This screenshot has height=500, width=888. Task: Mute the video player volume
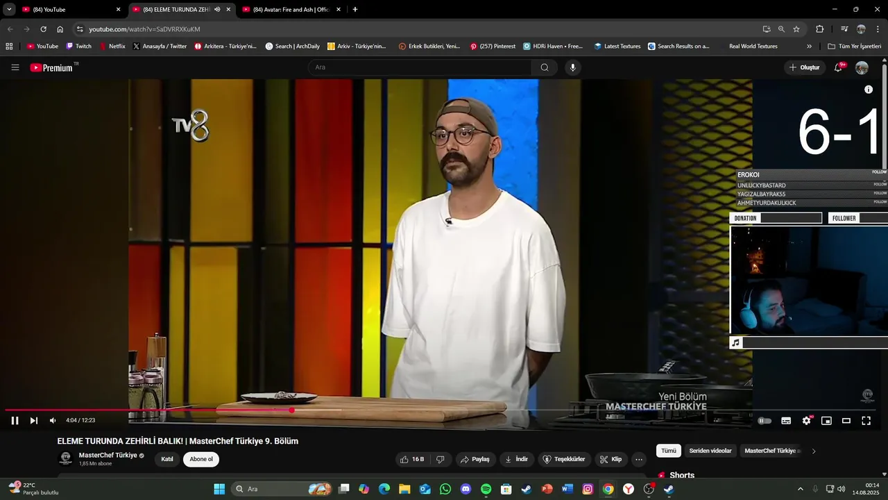(x=53, y=420)
